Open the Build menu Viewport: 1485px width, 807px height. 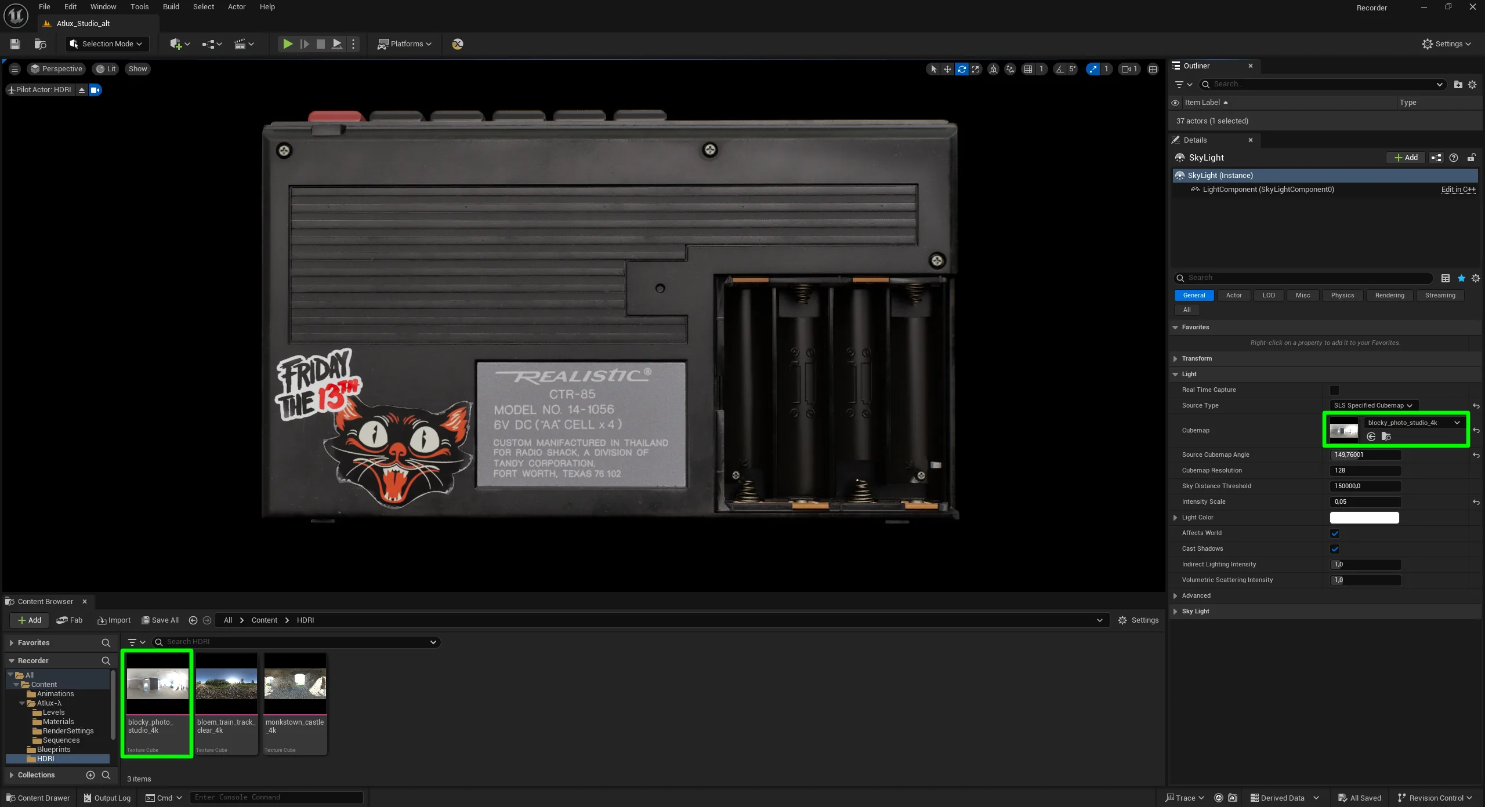(x=171, y=7)
